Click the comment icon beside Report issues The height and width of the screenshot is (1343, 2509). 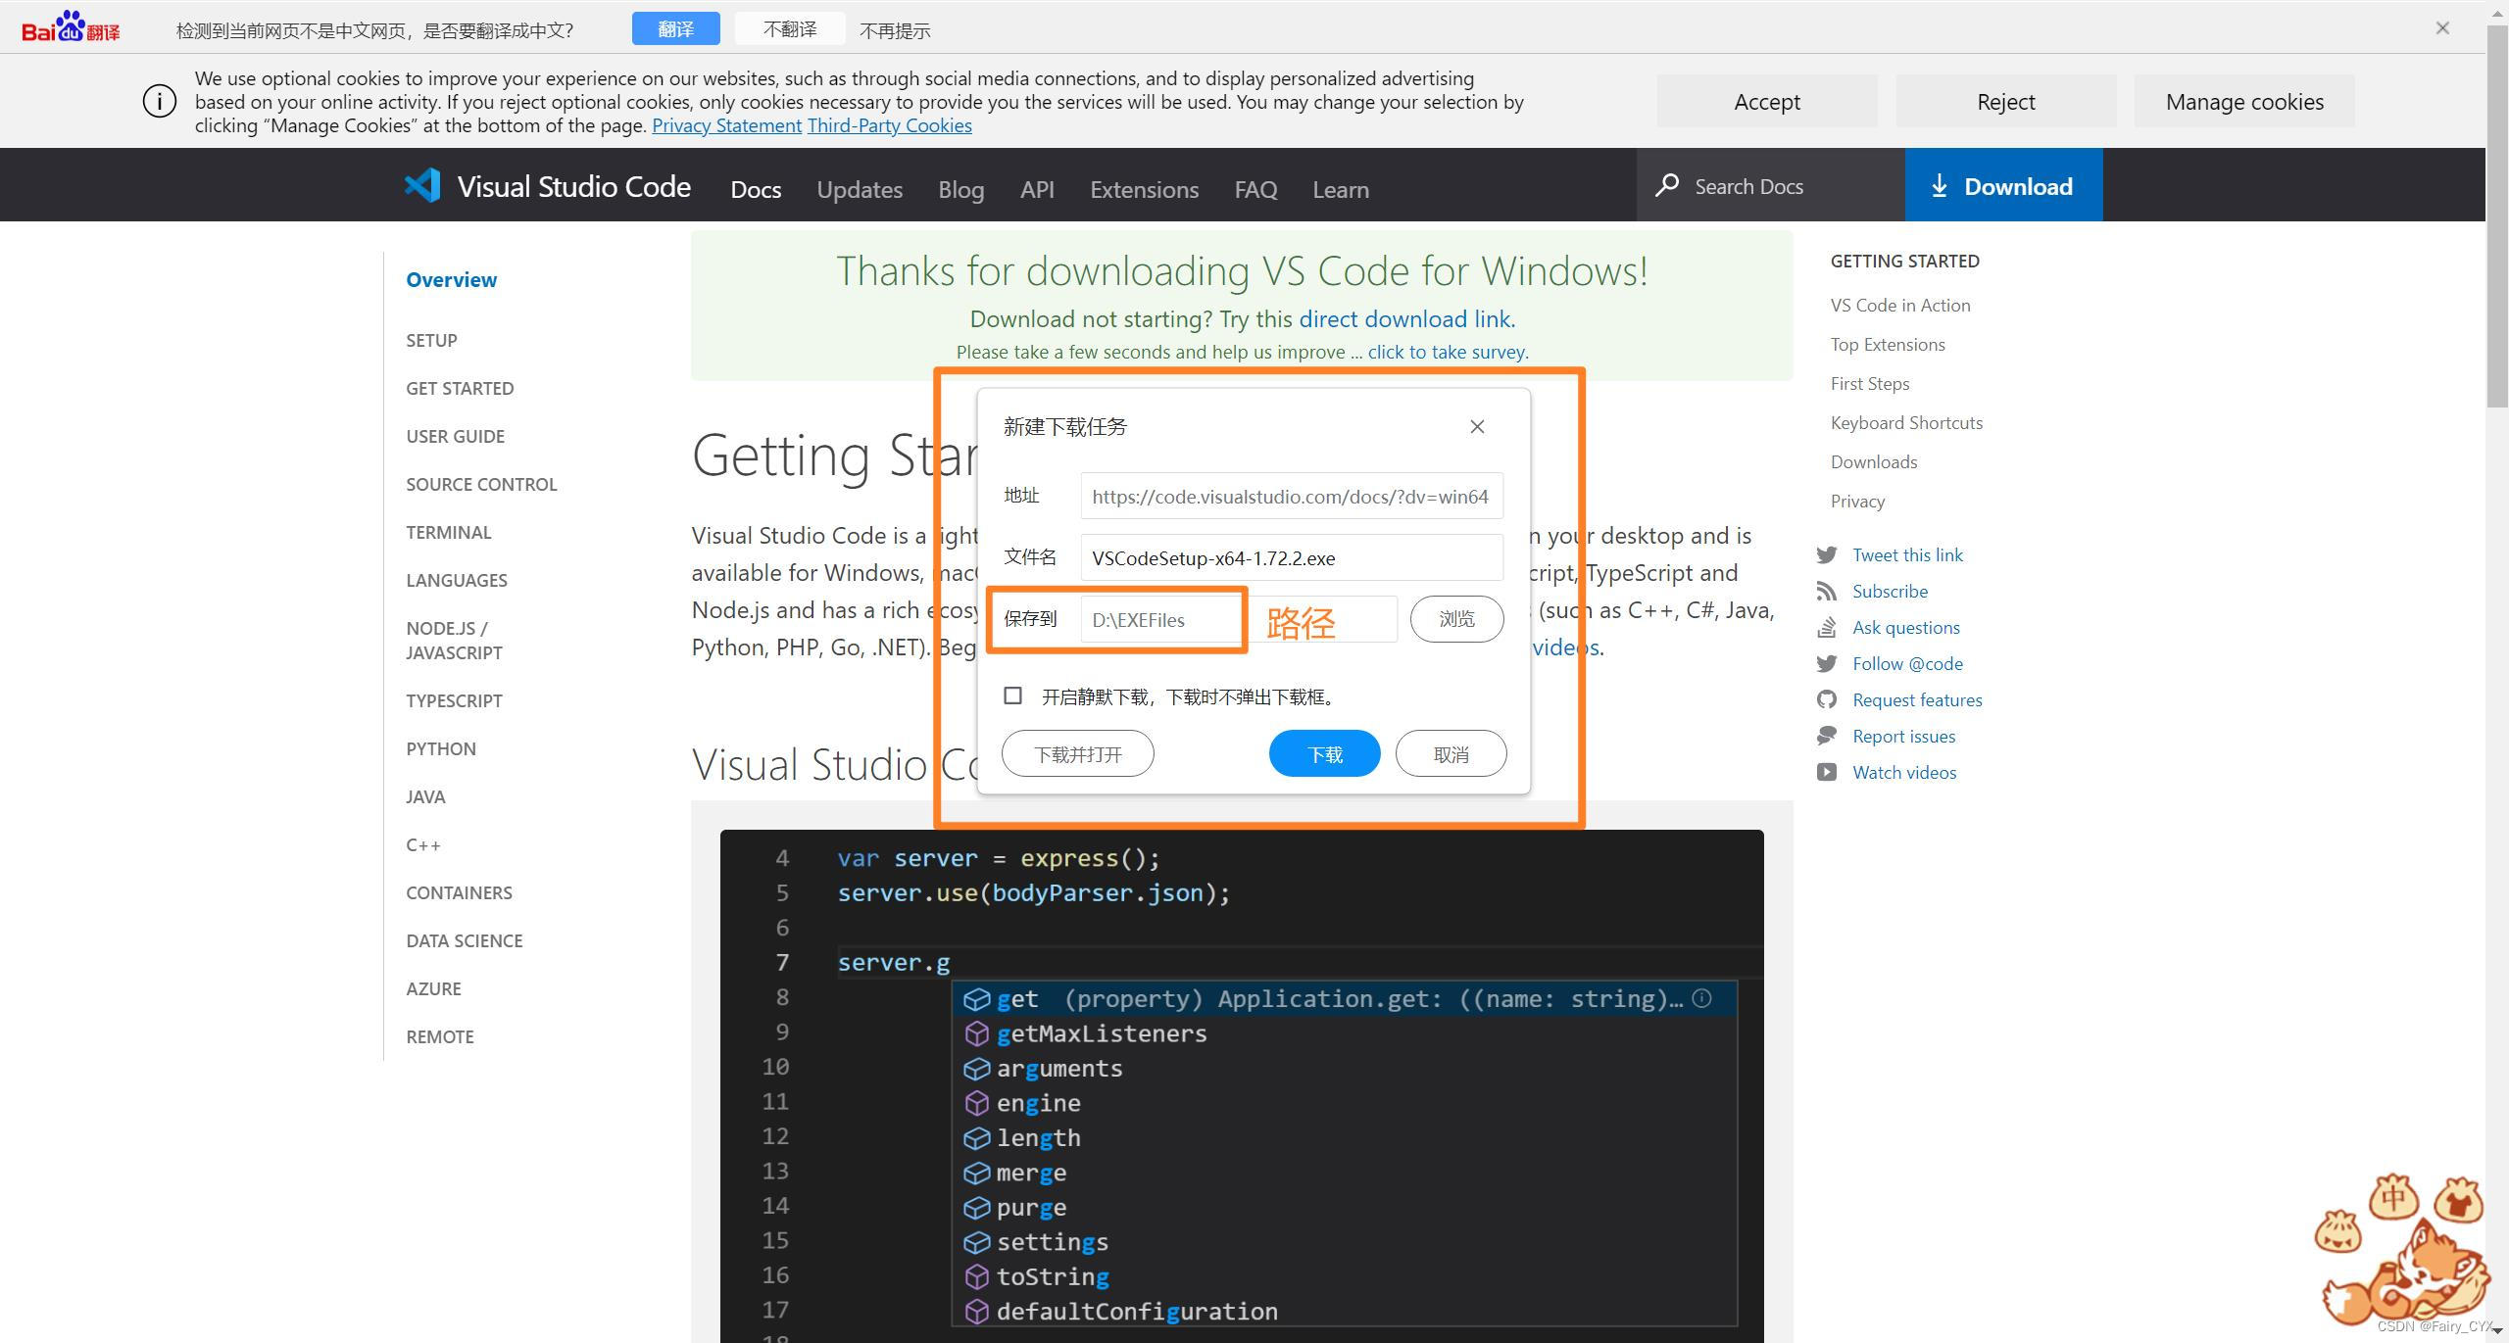click(x=1827, y=737)
